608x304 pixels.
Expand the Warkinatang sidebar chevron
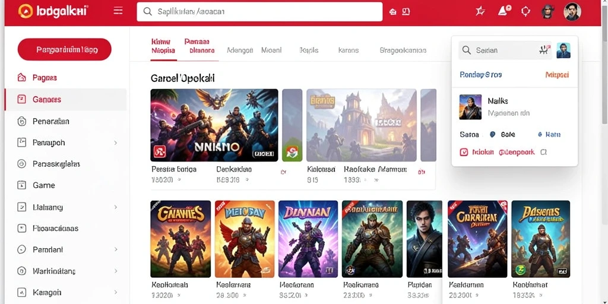pos(116,271)
